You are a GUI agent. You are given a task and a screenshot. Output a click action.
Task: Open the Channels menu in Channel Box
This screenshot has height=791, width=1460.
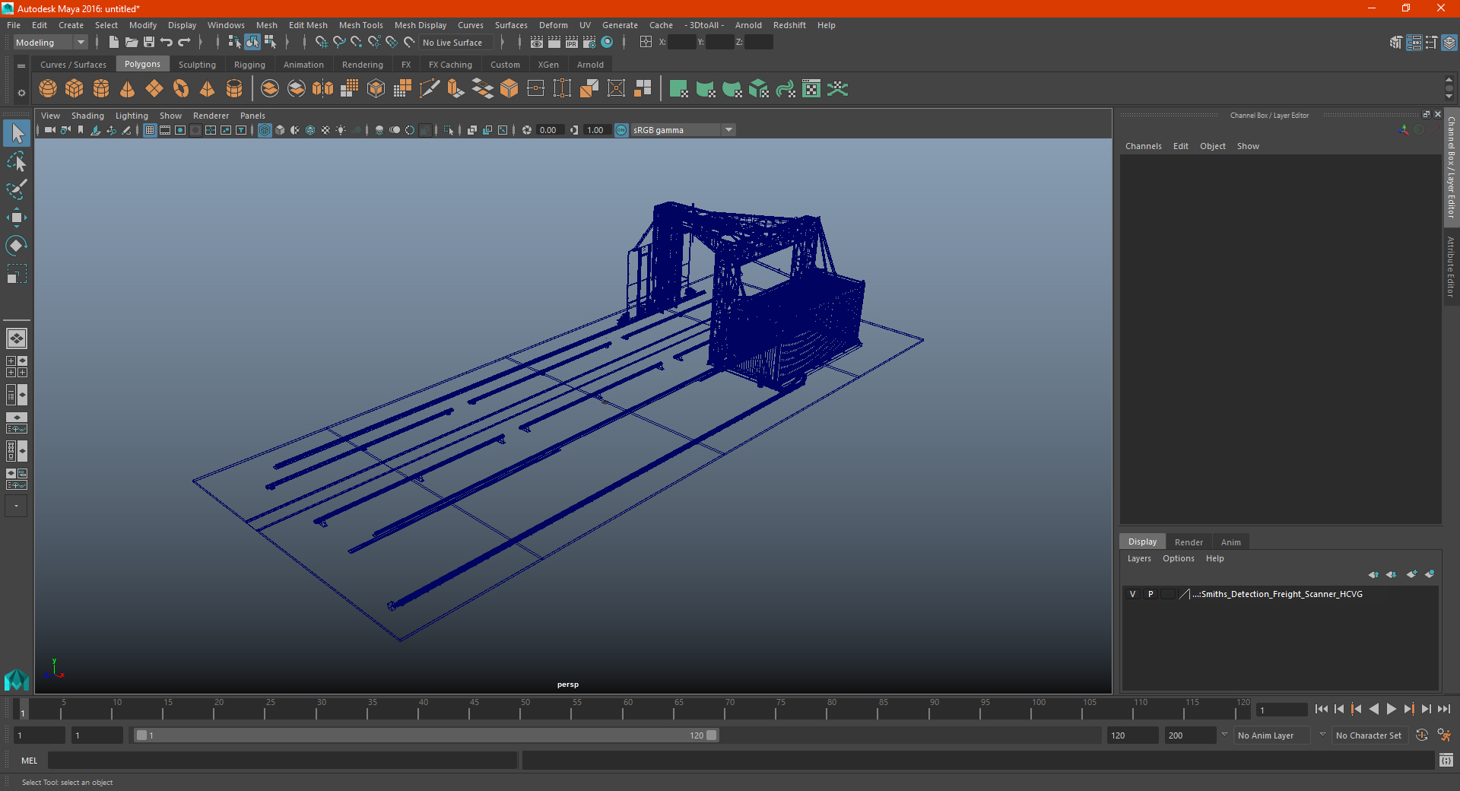[x=1143, y=146]
